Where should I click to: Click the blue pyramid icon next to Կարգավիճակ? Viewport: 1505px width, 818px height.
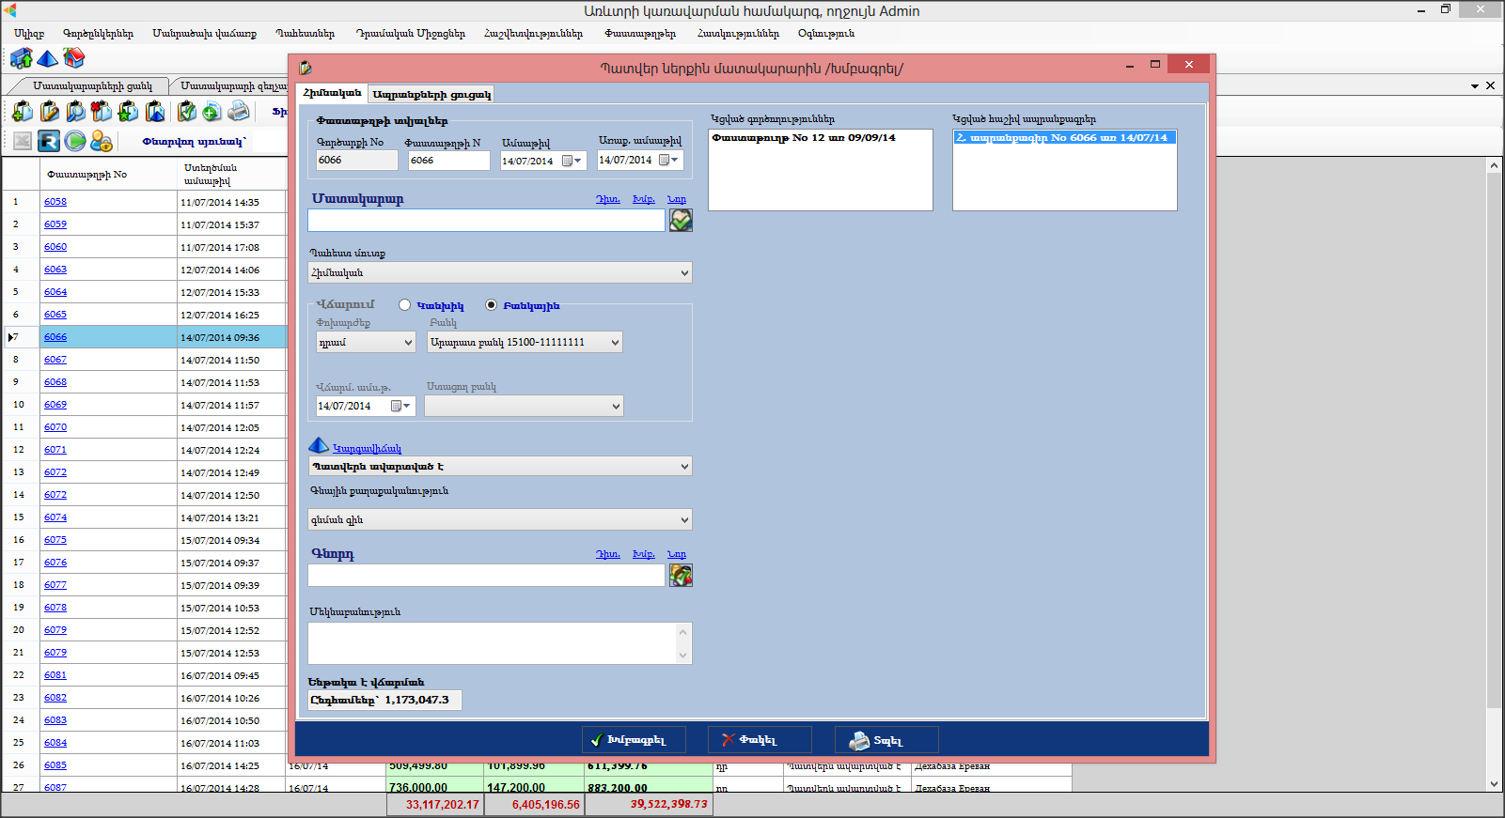(319, 446)
